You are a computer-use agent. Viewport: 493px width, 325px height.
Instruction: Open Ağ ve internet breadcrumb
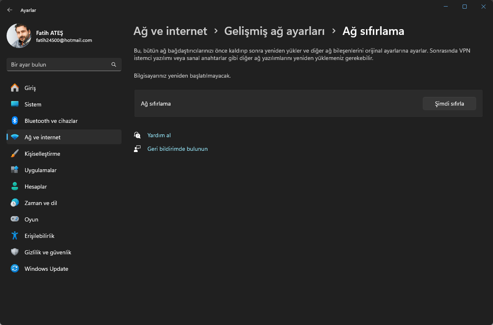[x=170, y=31]
